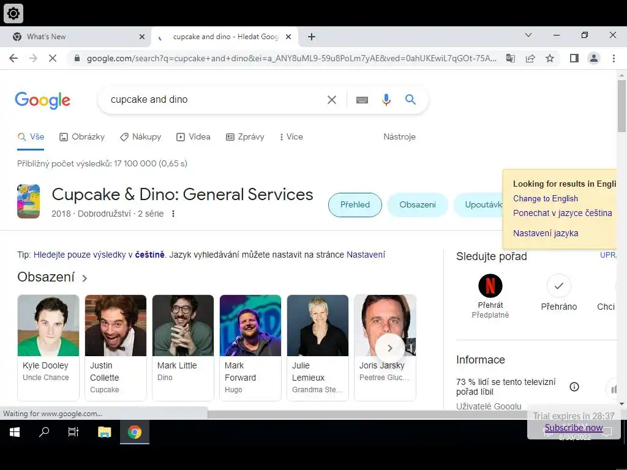Open File Explorer from the taskbar
Viewport: 627px width, 470px height.
point(104,432)
